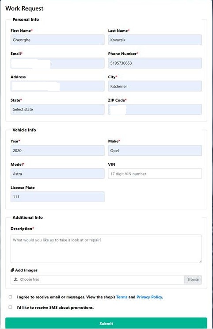This screenshot has width=213, height=329.
Task: Tick the agree to receive email checkbox
Action: click(10, 297)
